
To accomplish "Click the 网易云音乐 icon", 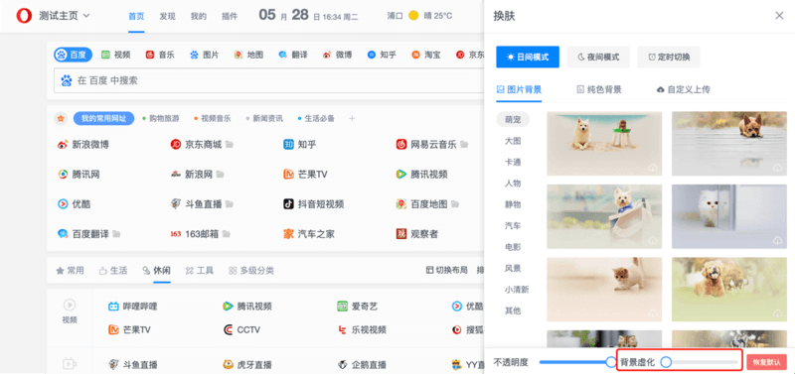I will 401,144.
